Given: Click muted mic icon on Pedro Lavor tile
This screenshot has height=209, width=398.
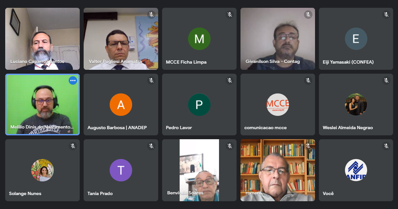Looking at the screenshot, I should (x=229, y=80).
